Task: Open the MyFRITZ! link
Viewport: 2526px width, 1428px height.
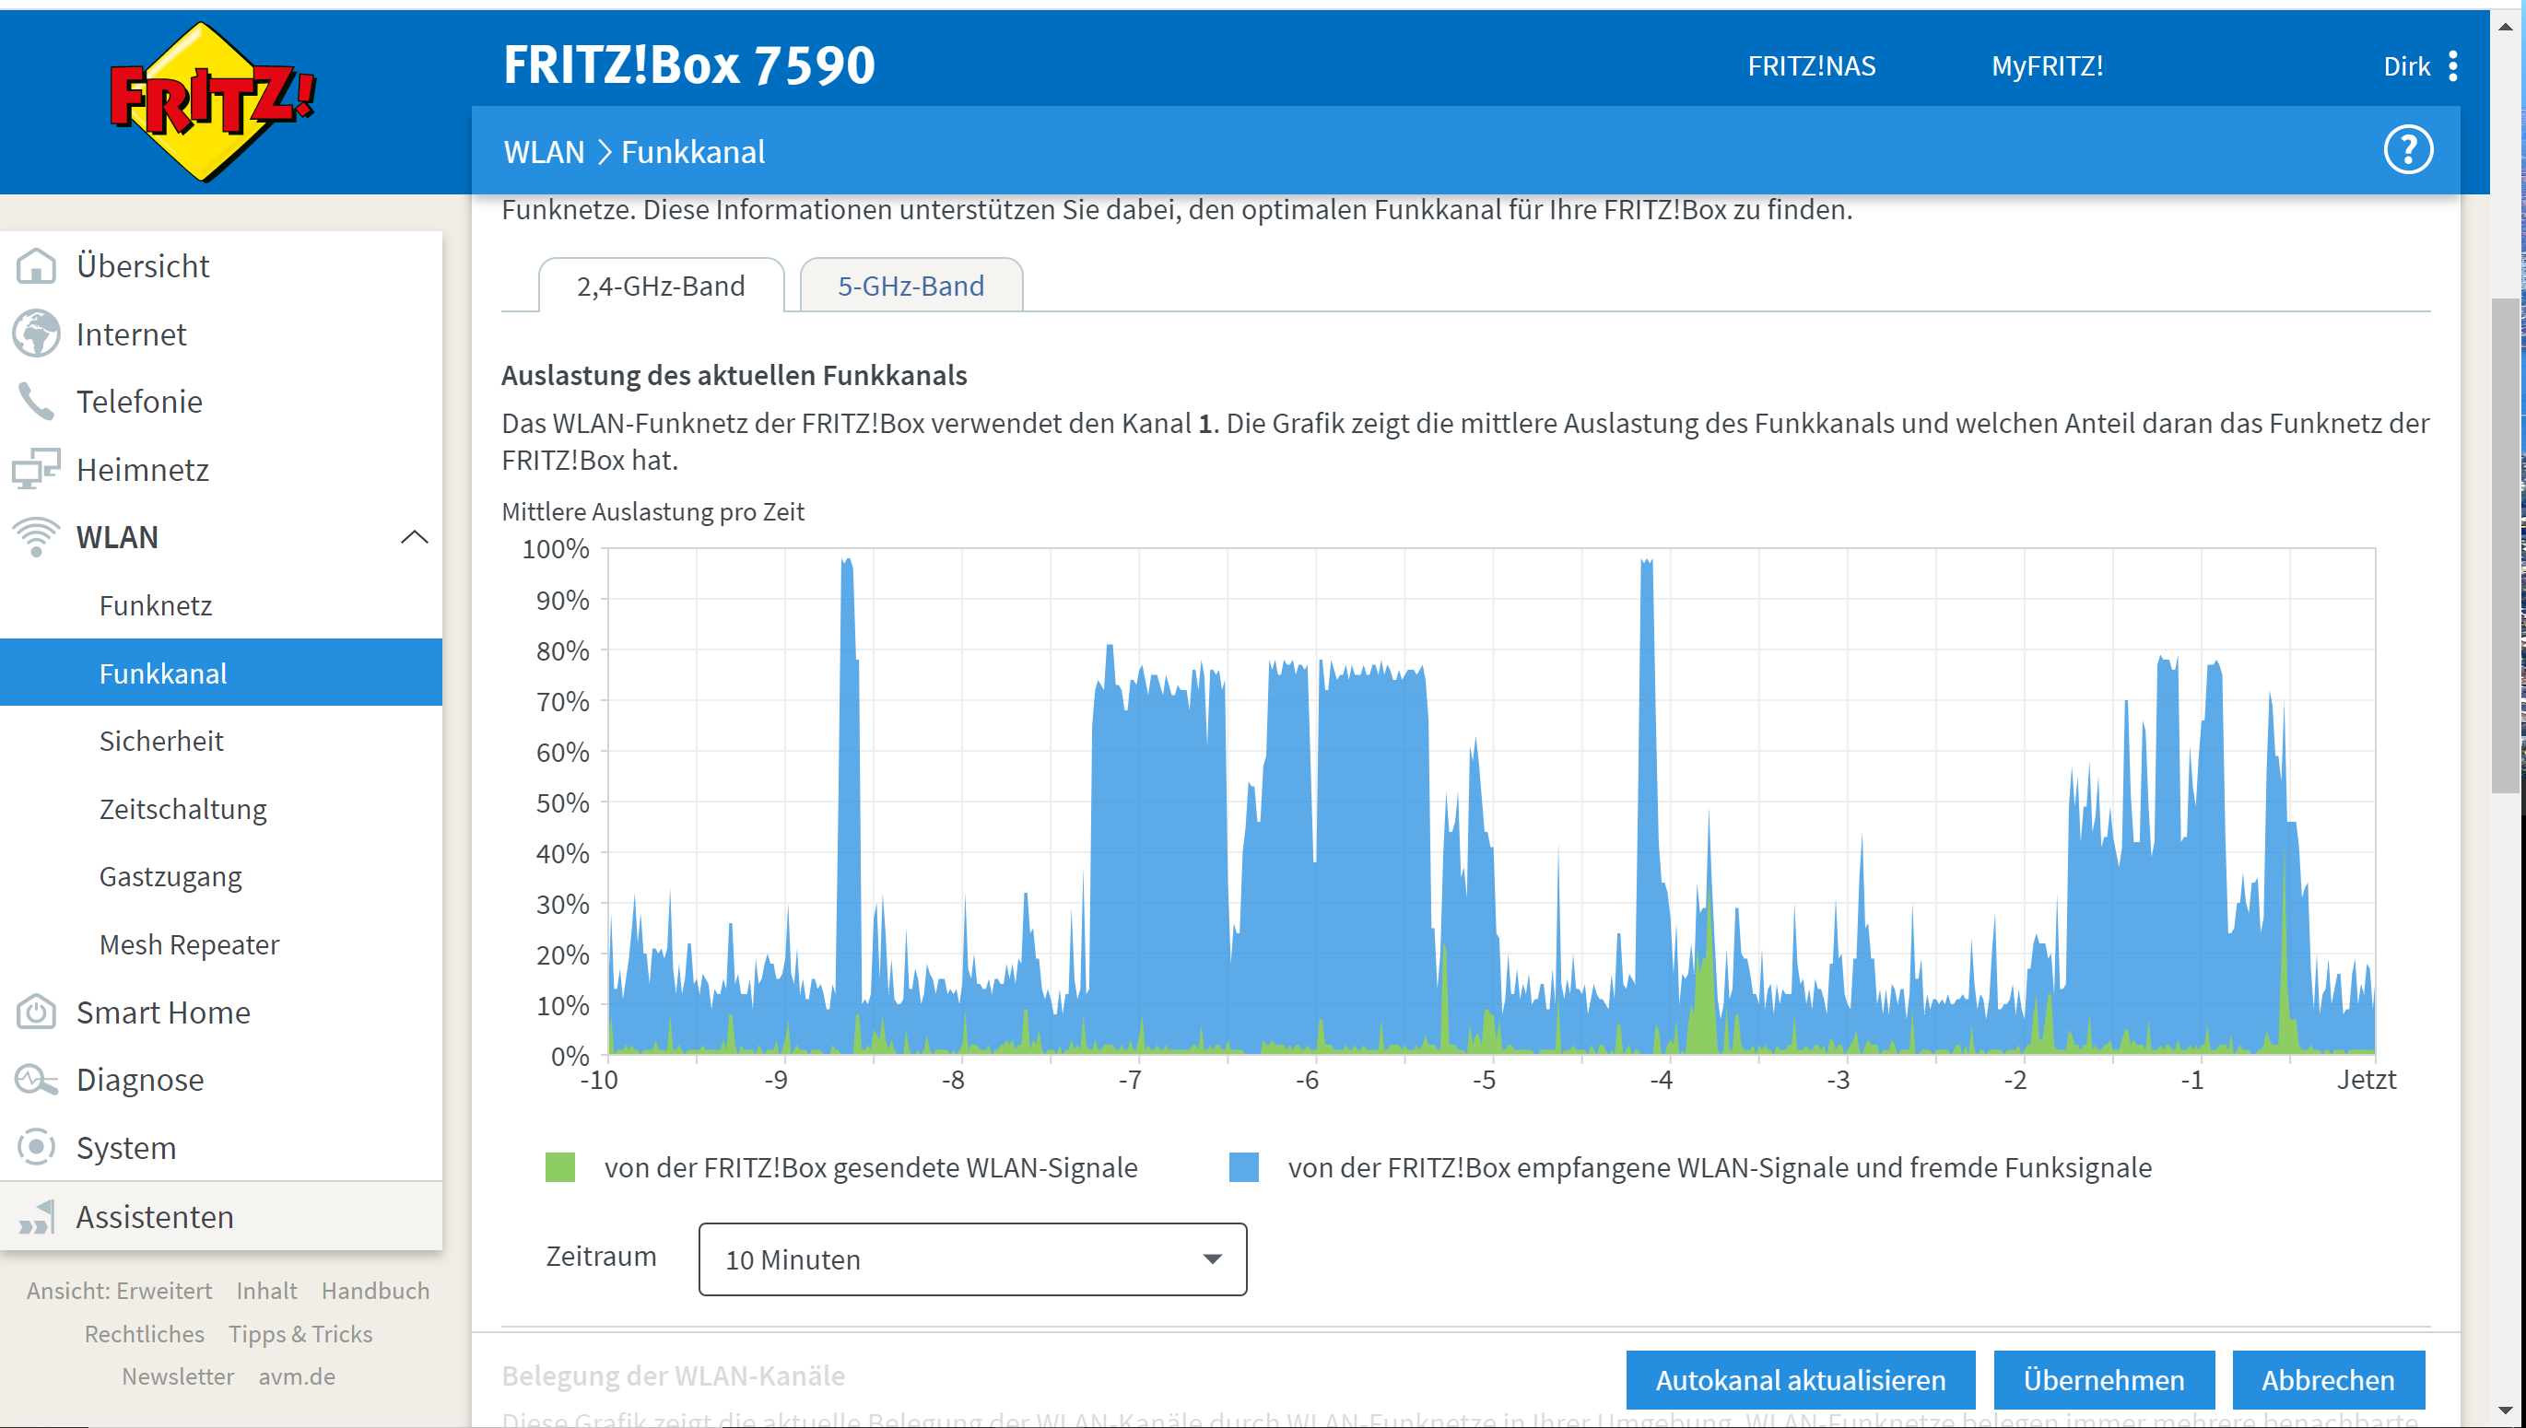Action: [2046, 65]
